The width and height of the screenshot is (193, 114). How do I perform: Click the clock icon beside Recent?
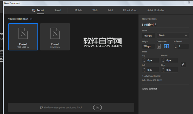(34, 10)
